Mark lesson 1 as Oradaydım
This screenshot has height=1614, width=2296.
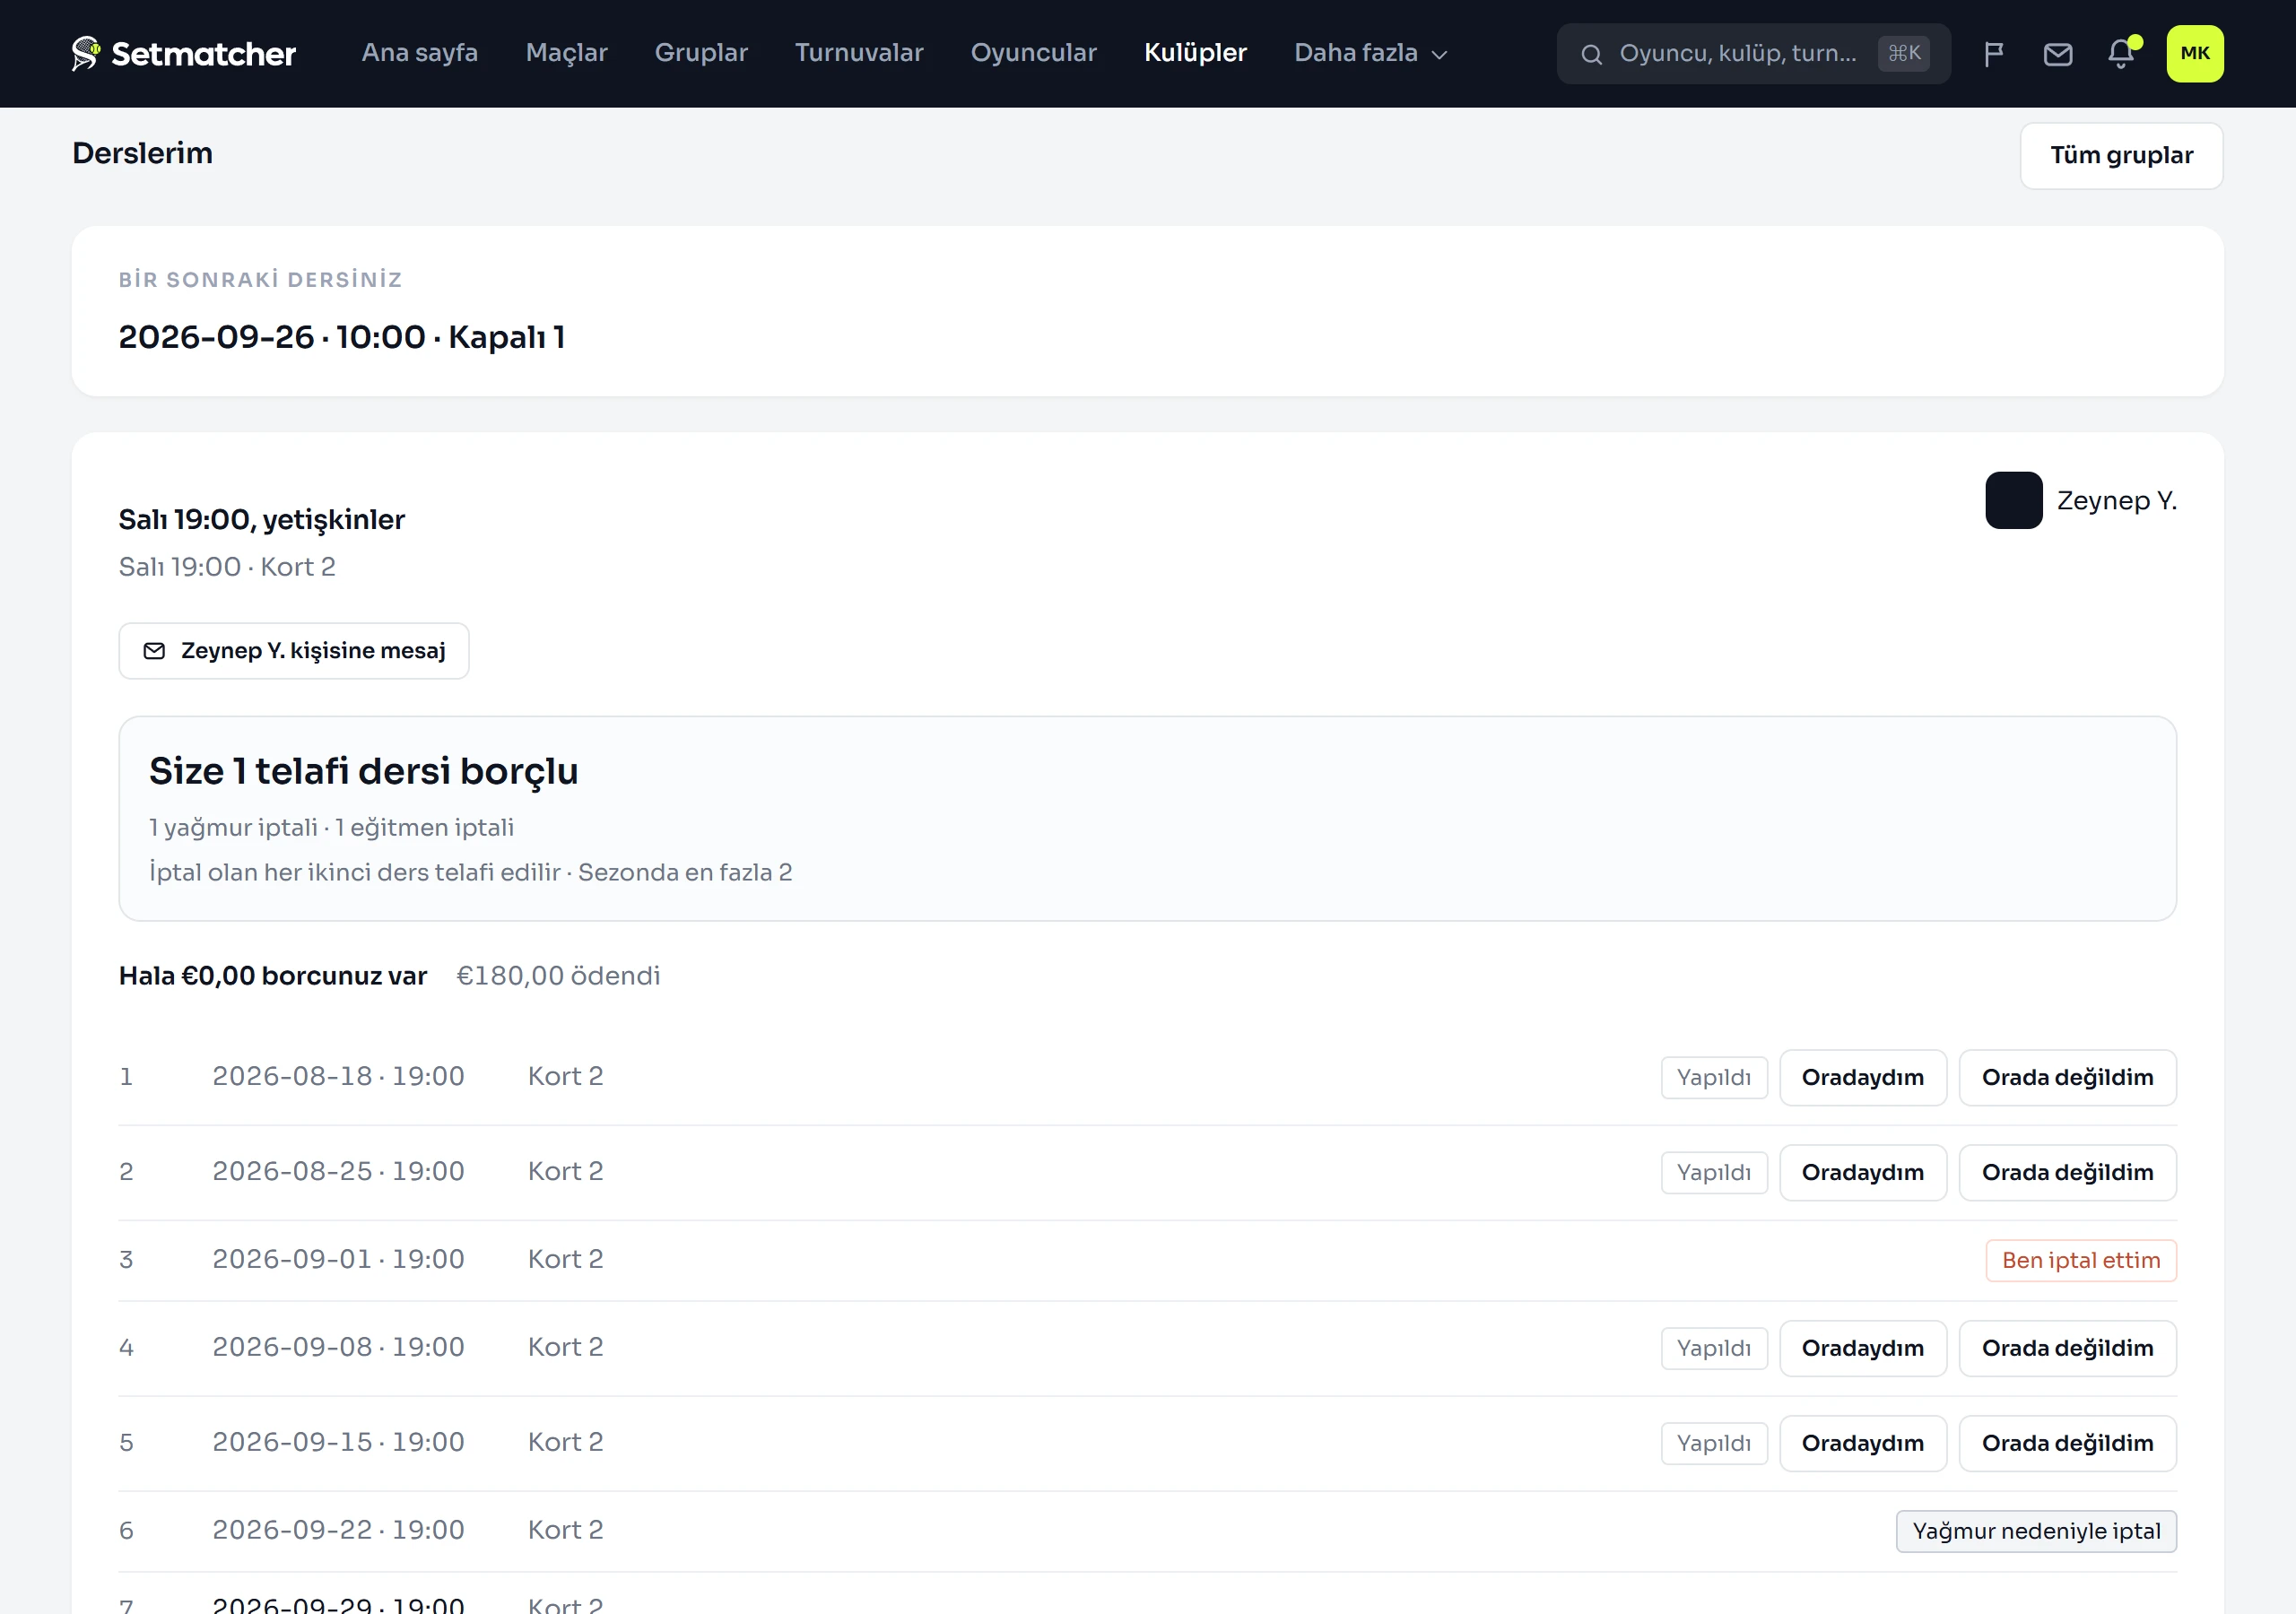pyautogui.click(x=1862, y=1077)
